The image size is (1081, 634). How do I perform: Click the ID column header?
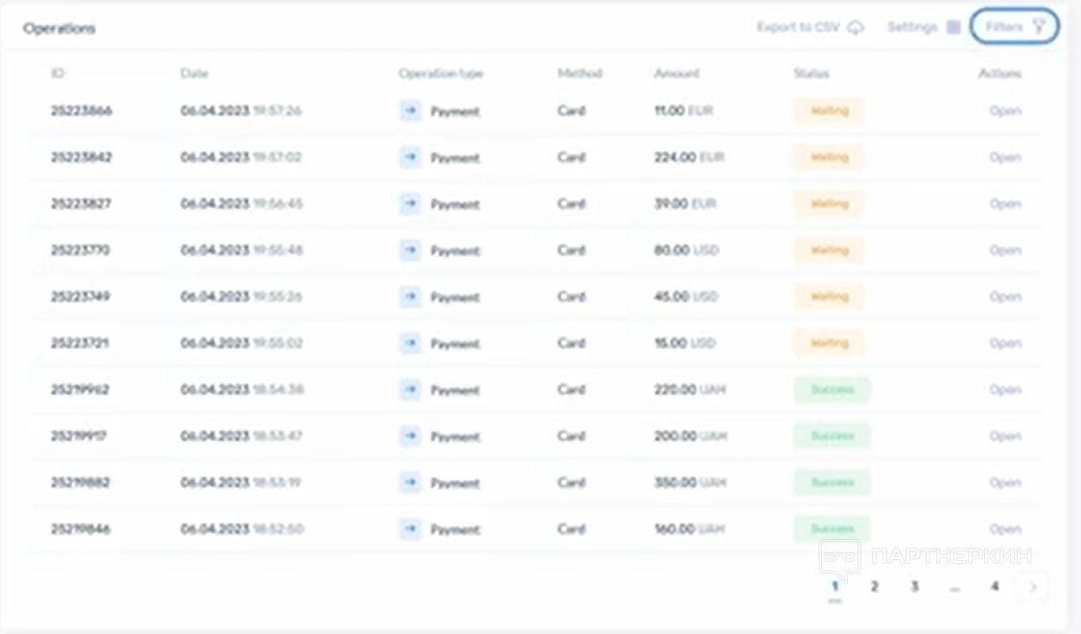pyautogui.click(x=58, y=73)
